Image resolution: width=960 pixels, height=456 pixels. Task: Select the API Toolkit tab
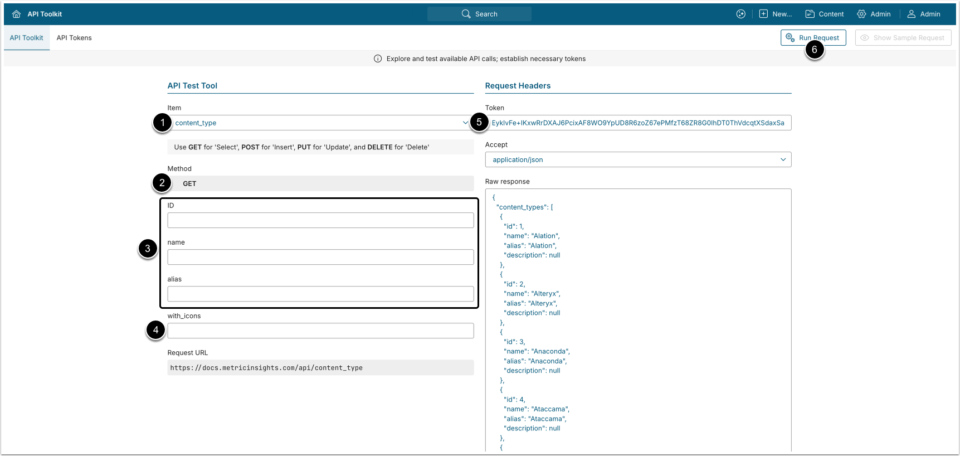pyautogui.click(x=26, y=38)
